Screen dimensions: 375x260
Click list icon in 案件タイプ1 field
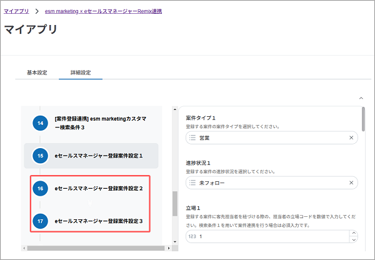point(192,137)
